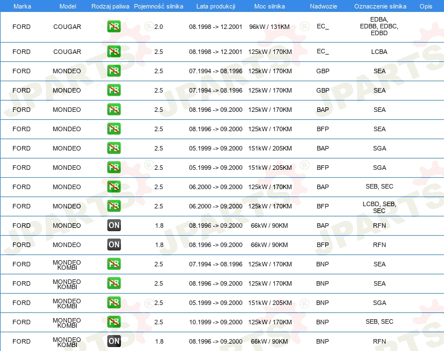Select the 'LCBA' engine code cell
444x351 pixels.
click(379, 52)
